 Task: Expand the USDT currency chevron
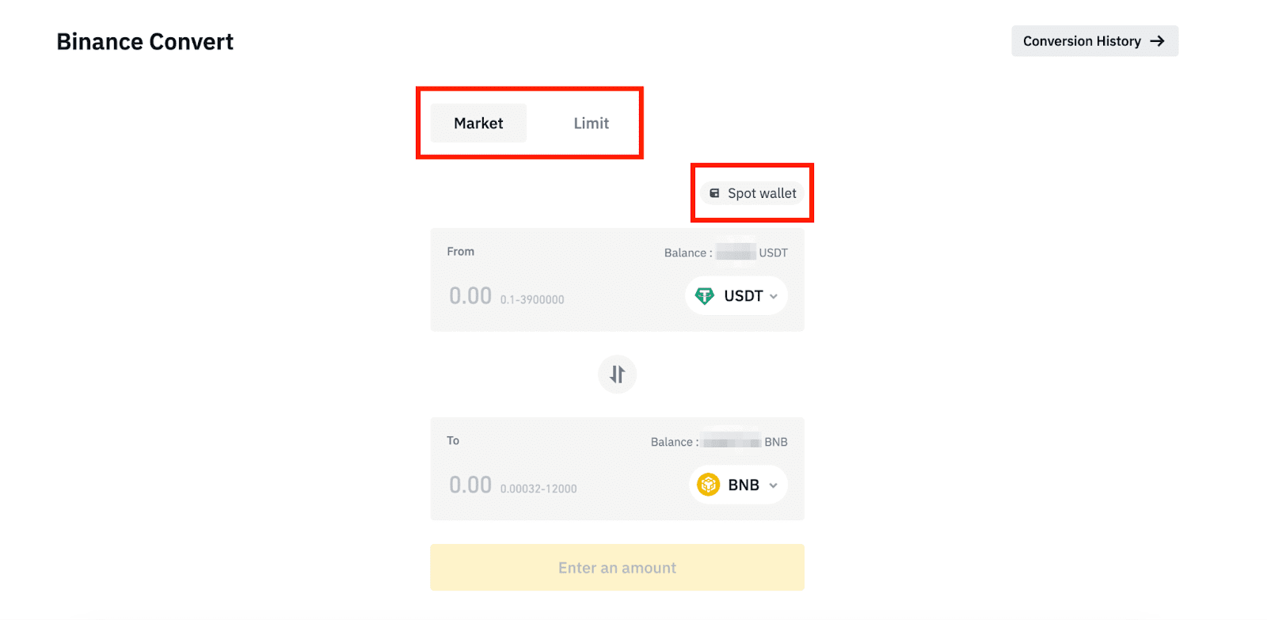pyautogui.click(x=774, y=296)
